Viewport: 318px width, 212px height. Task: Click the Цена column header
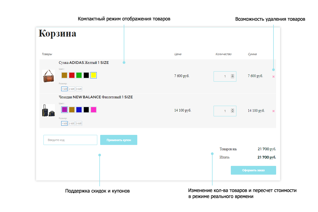(x=178, y=54)
